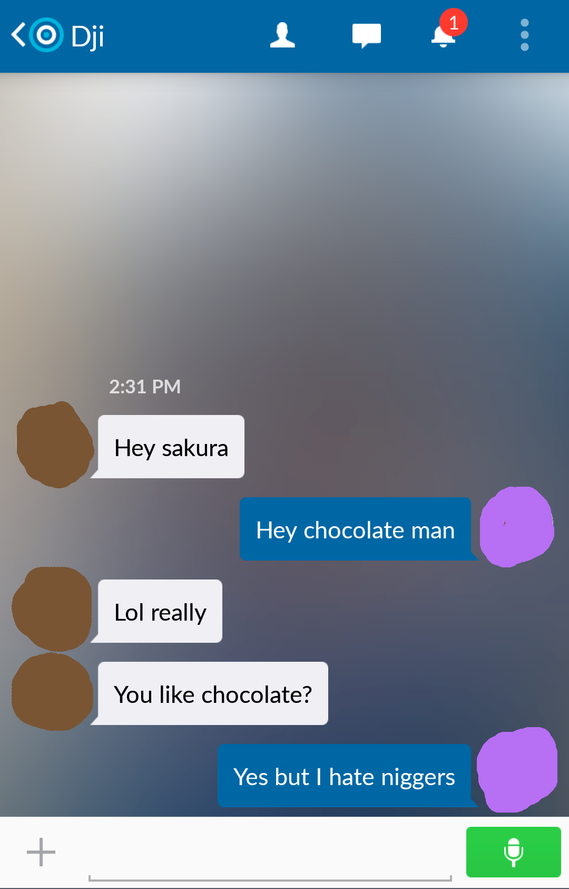Select the "Lol really" message bubble
Image resolution: width=569 pixels, height=889 pixels.
pos(160,612)
